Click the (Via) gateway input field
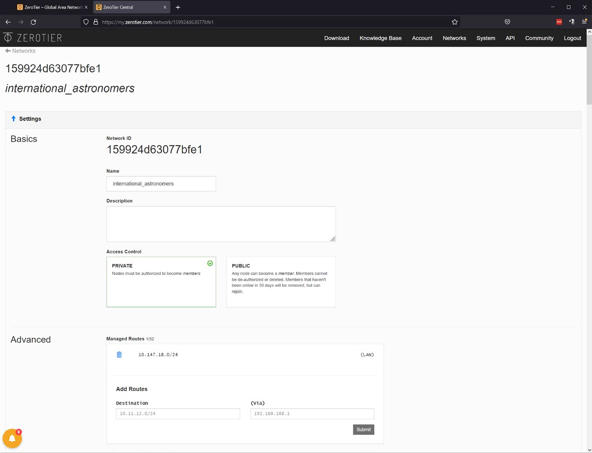This screenshot has width=592, height=453. (312, 413)
